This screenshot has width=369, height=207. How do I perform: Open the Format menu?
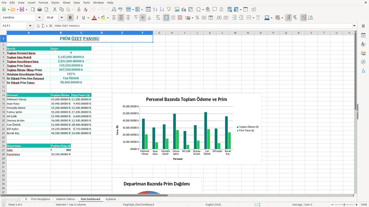(x=43, y=2)
